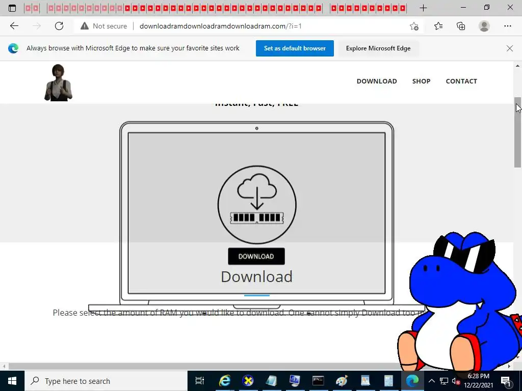Click the scroll up arrow
The image size is (522, 391).
tap(517, 66)
